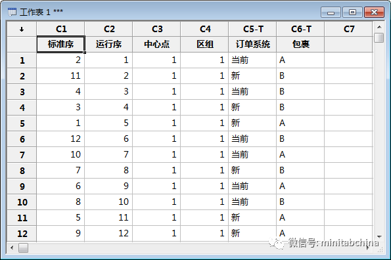Image resolution: width=391 pixels, height=260 pixels.
Task: Select row header 12
Action: (22, 234)
